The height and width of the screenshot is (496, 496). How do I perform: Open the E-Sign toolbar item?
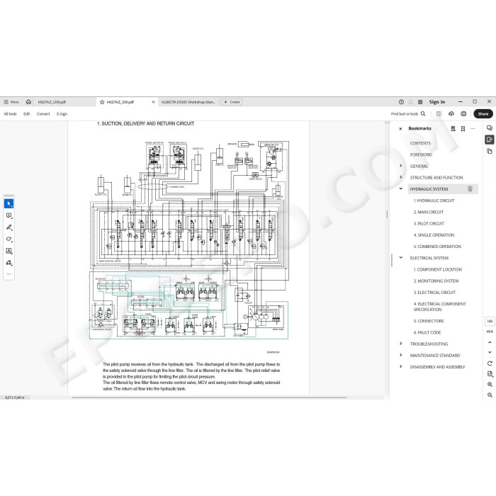(x=62, y=114)
